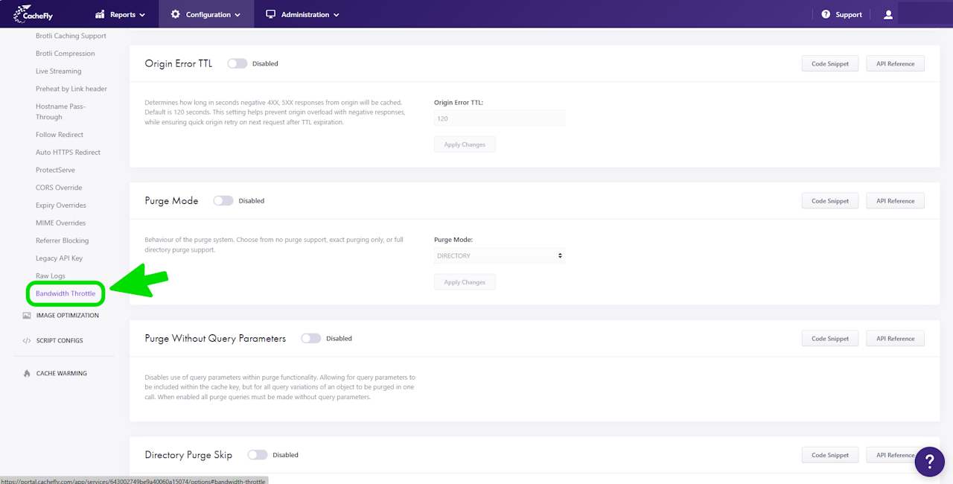
Task: Click the Image Optimization picture icon
Action: pos(27,315)
